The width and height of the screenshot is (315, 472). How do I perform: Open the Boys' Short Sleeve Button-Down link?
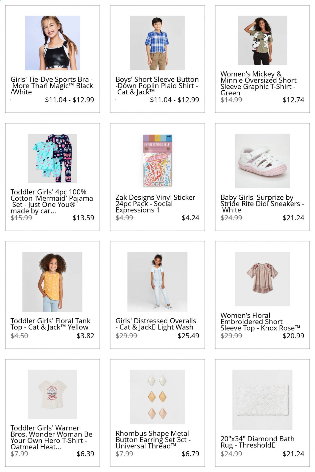click(x=157, y=86)
